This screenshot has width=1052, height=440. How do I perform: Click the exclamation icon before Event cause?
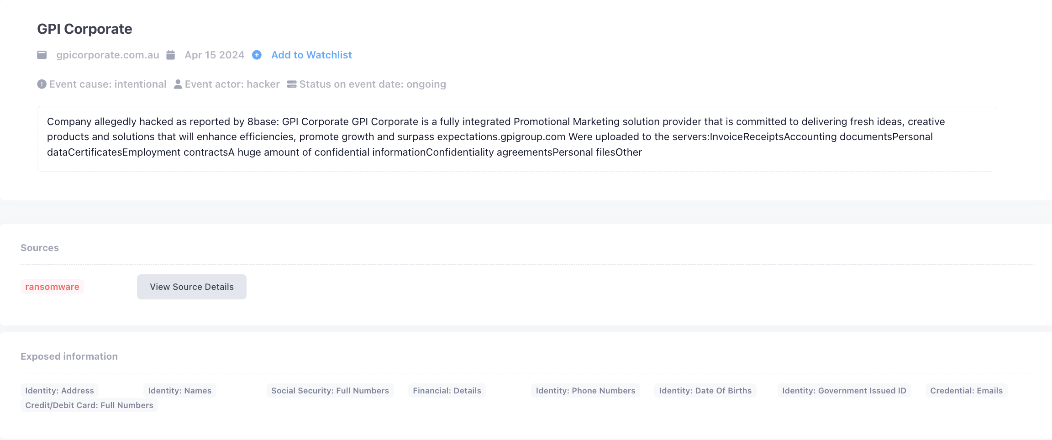(41, 84)
